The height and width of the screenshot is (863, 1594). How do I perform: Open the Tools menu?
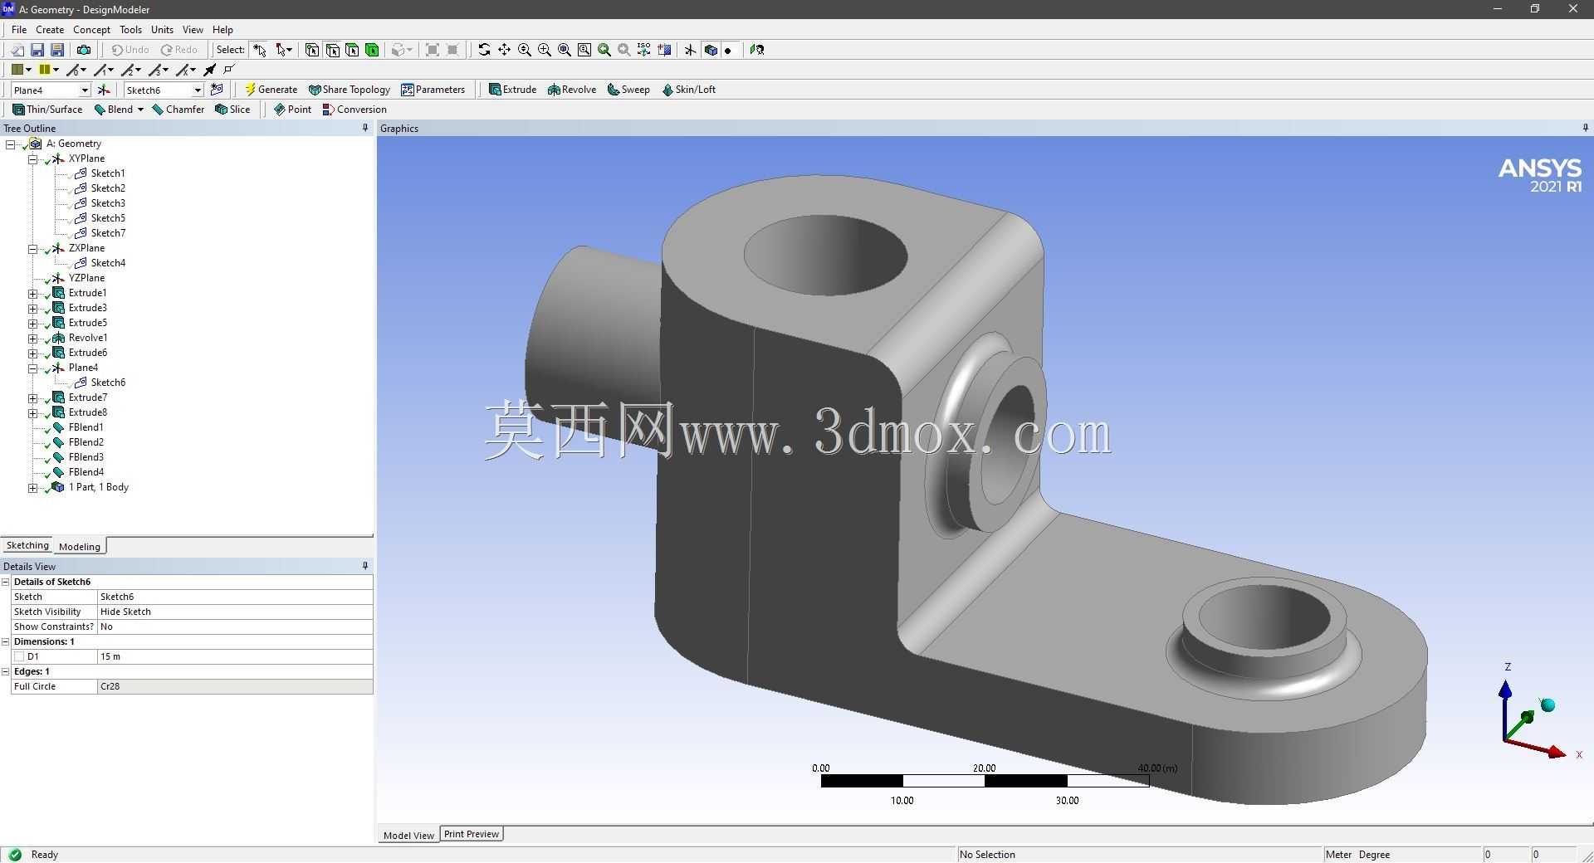pos(130,29)
